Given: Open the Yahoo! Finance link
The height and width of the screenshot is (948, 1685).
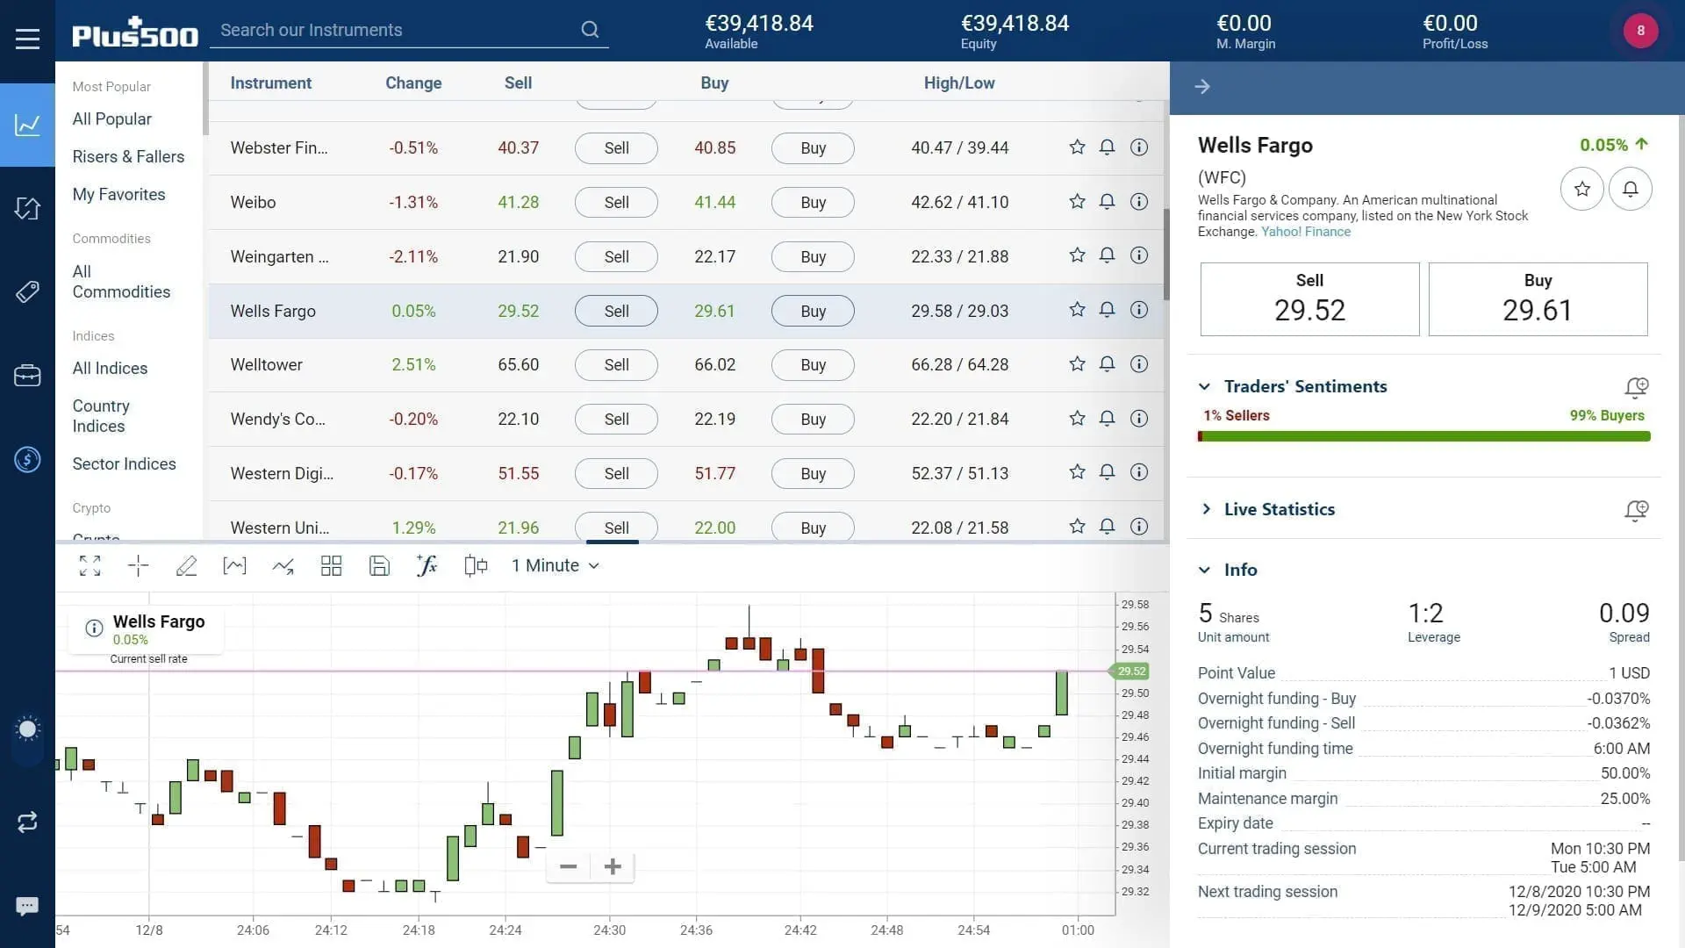Looking at the screenshot, I should click(1306, 232).
